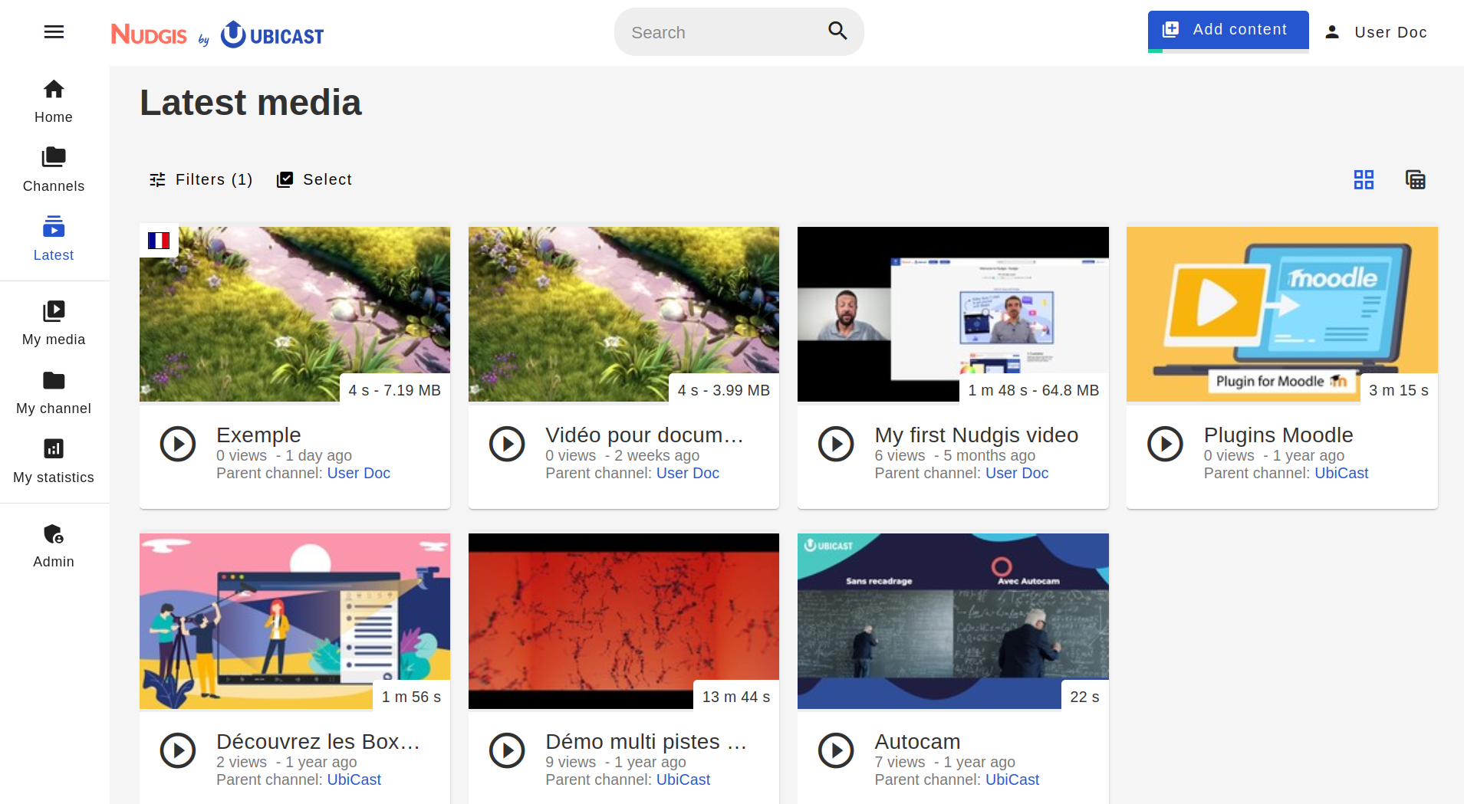The width and height of the screenshot is (1464, 804).
Task: Click My first Nudgis video thumbnail
Action: [x=952, y=314]
